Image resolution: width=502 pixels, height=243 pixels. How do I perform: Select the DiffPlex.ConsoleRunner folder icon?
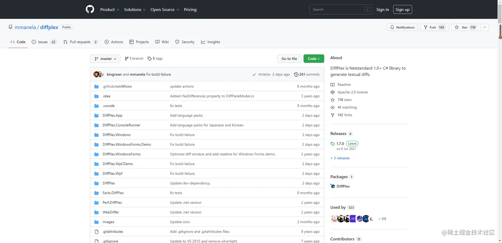point(97,125)
